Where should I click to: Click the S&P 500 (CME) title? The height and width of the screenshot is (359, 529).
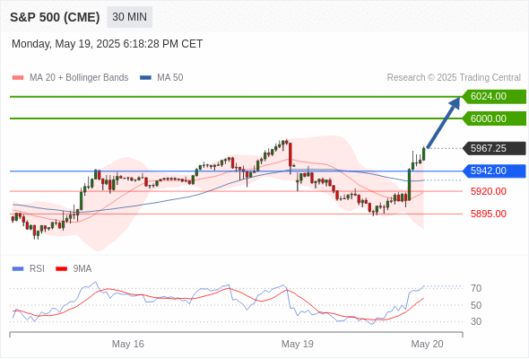coord(55,17)
